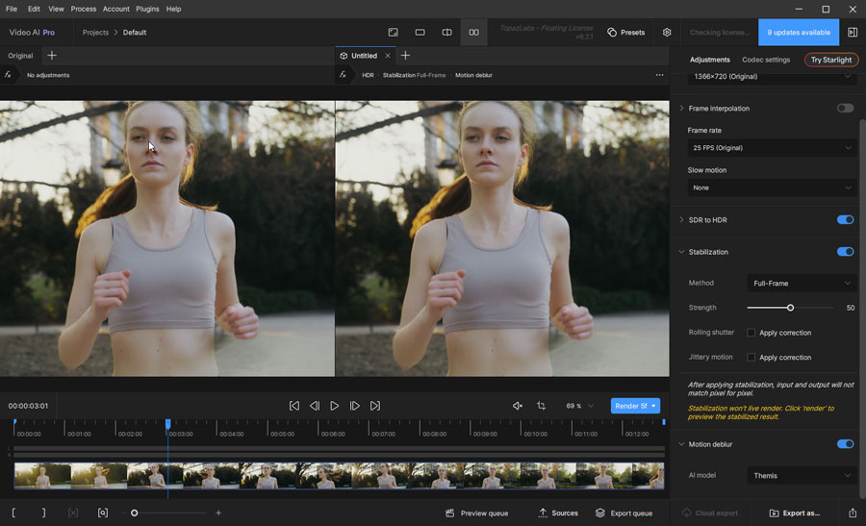The width and height of the screenshot is (866, 526).
Task: Click the Try Starlight button
Action: pos(831,60)
